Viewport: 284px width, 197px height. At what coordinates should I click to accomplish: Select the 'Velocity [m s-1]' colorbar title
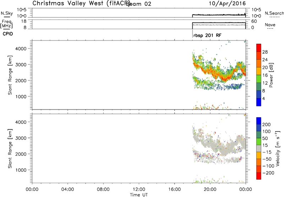(278, 148)
